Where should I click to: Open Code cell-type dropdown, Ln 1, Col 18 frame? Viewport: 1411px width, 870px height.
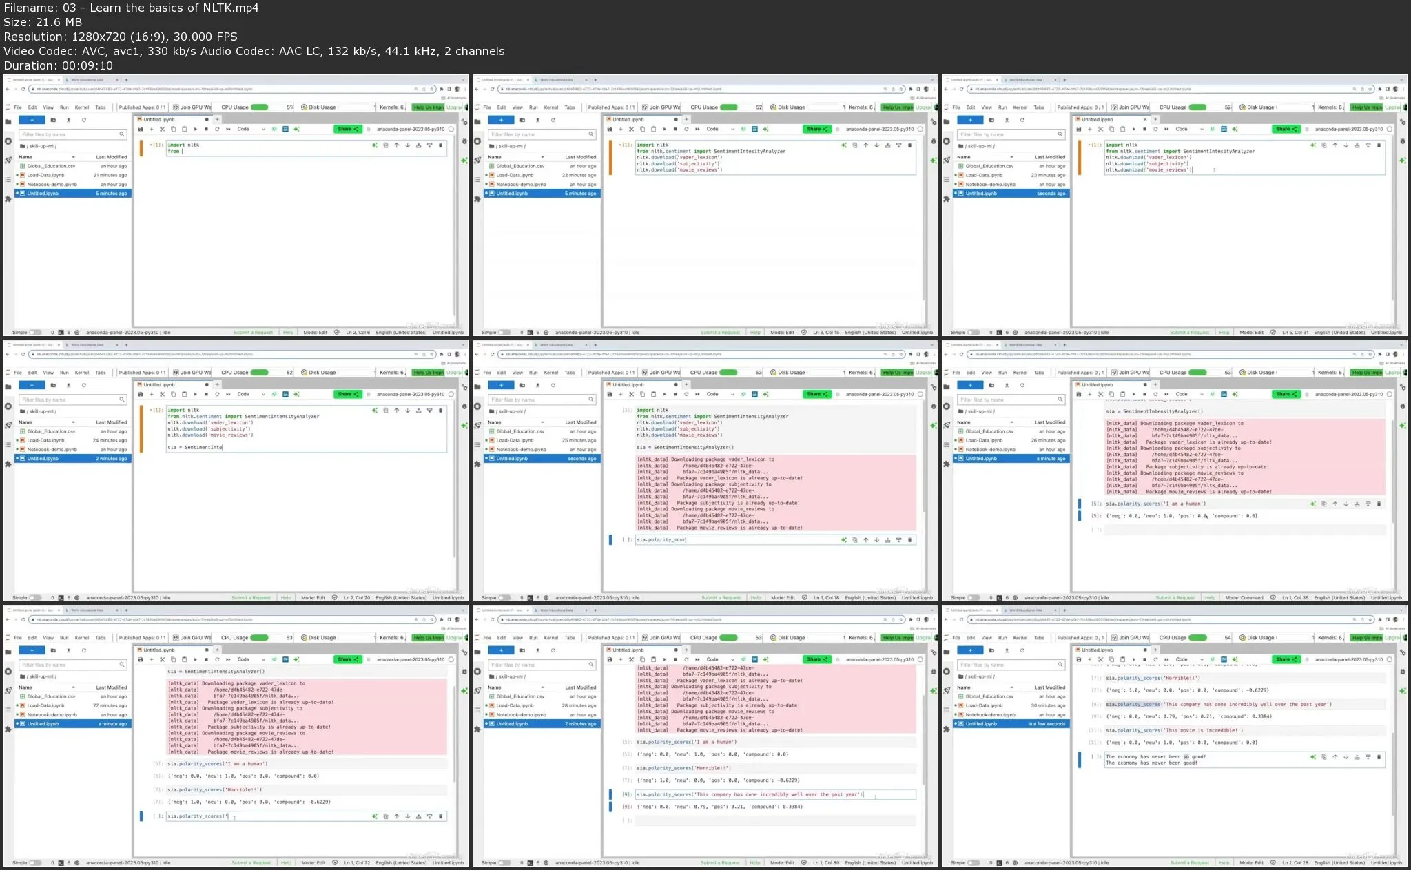pyautogui.click(x=720, y=394)
